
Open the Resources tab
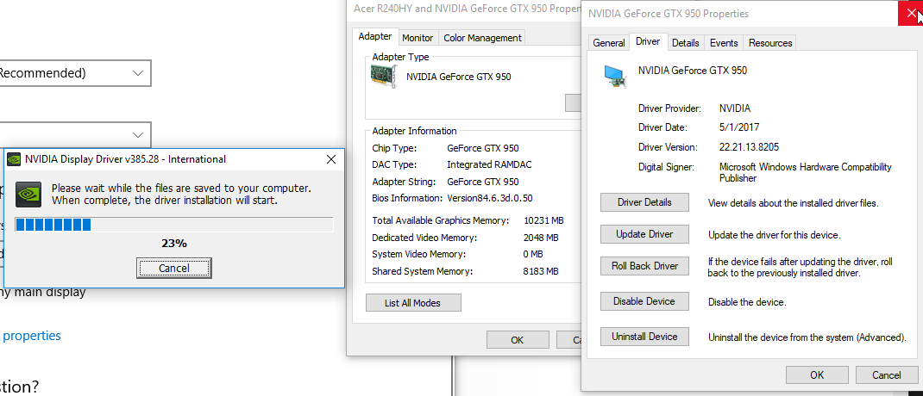click(770, 43)
